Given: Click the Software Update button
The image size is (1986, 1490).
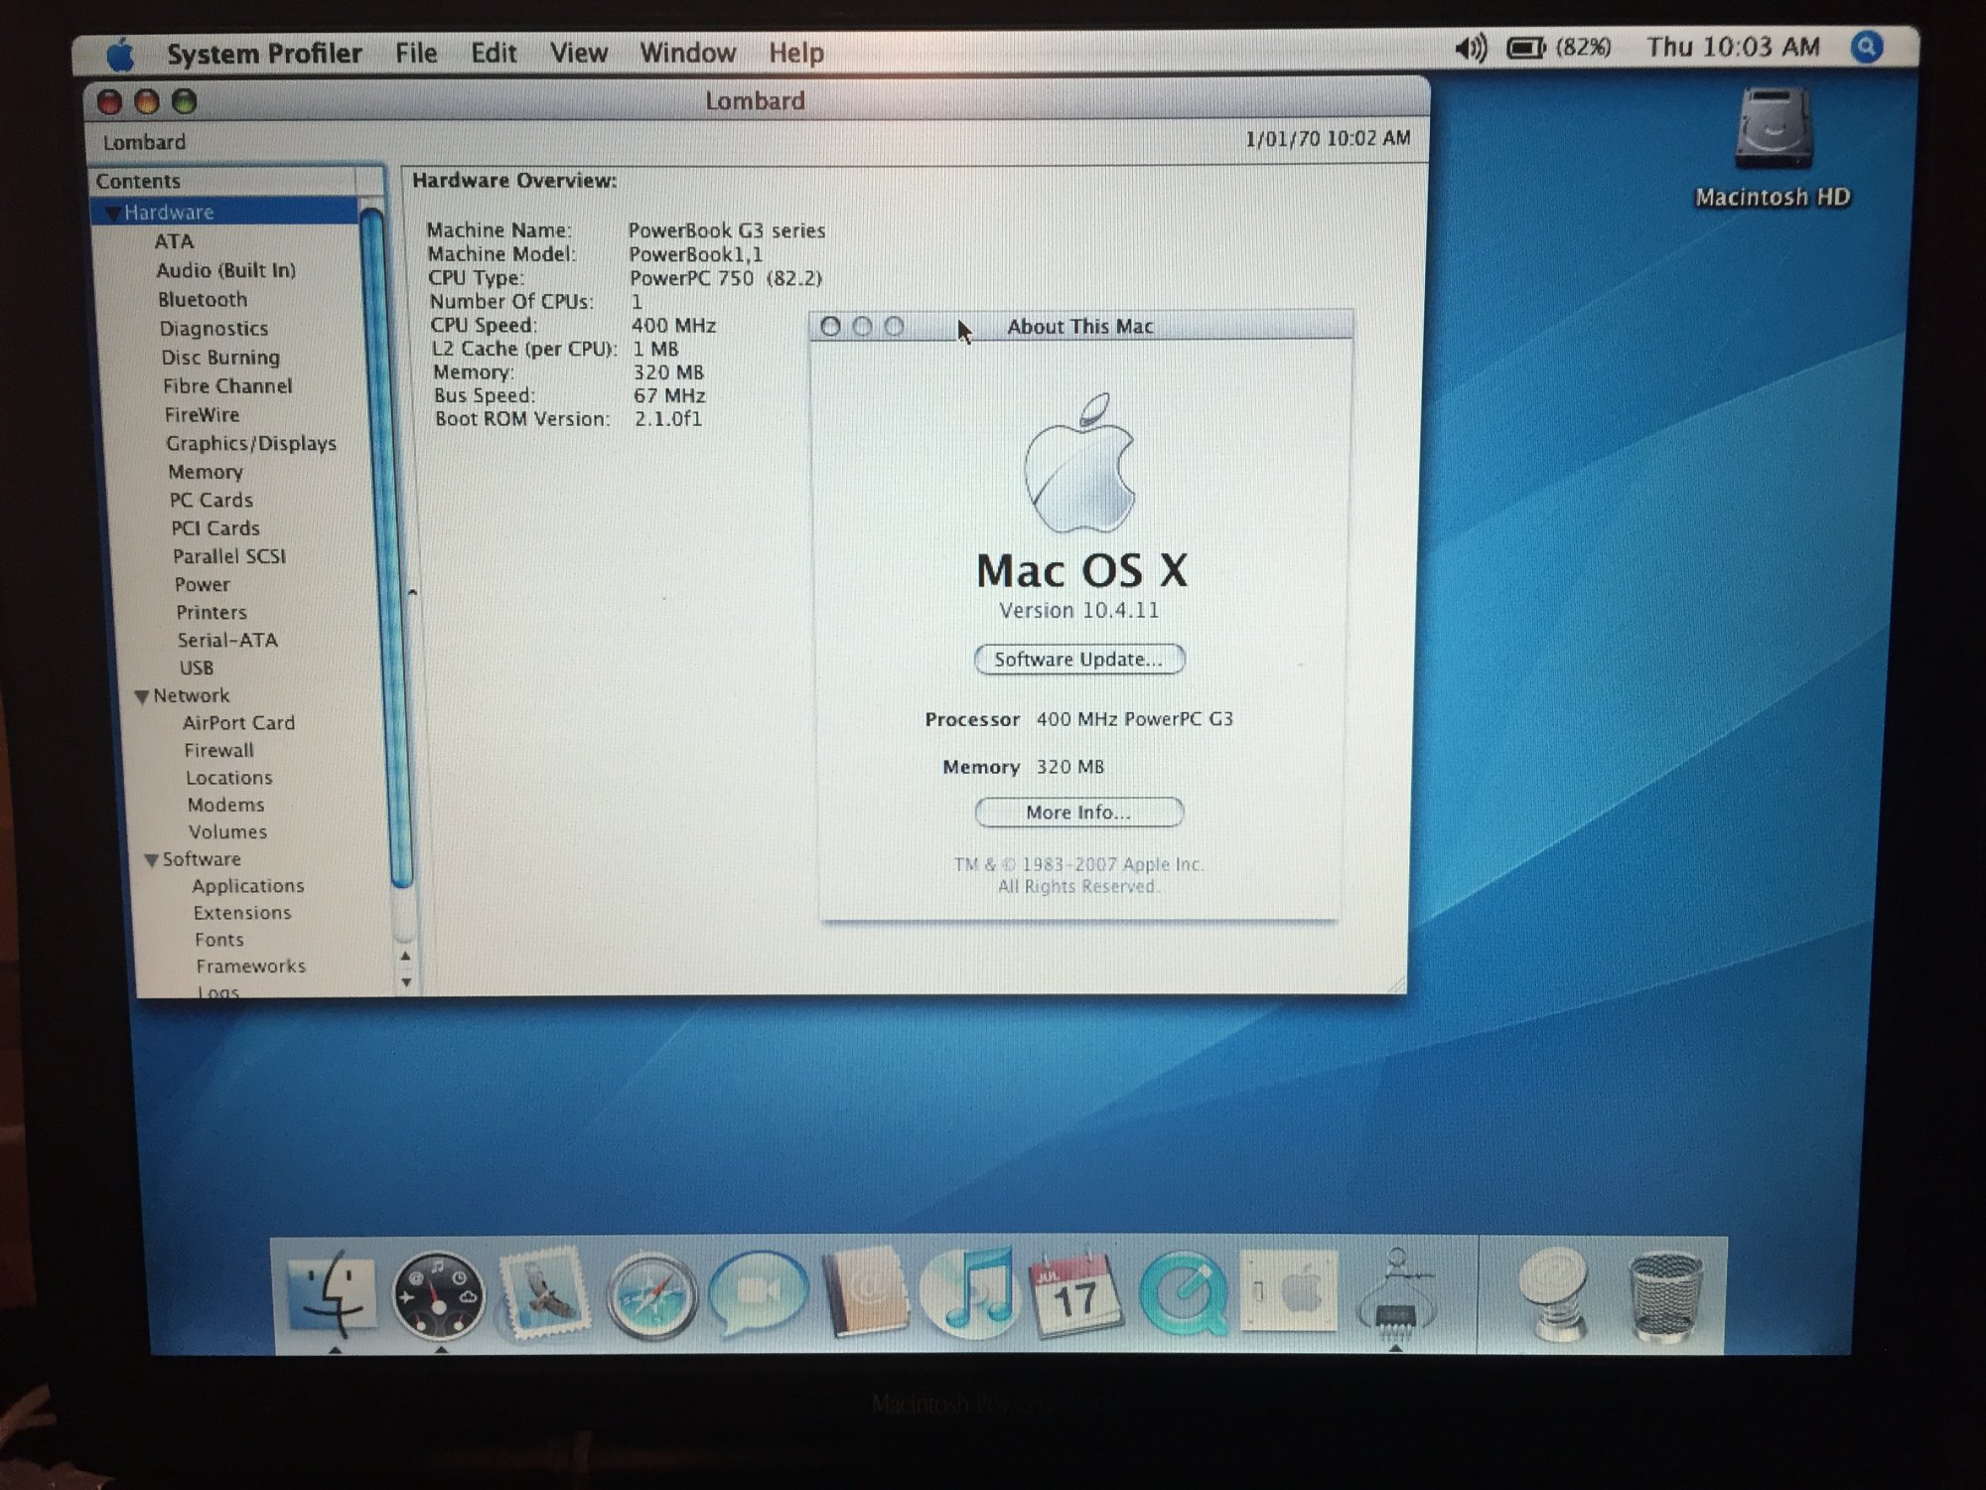Looking at the screenshot, I should tap(1078, 660).
